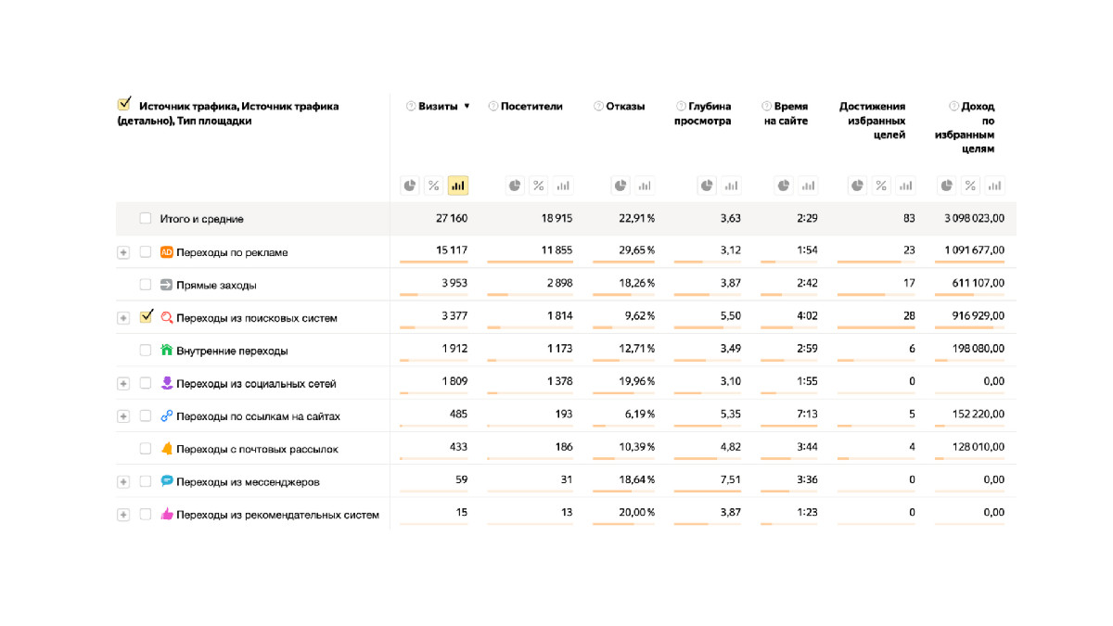Click the help icon next to Посетители

(x=493, y=107)
